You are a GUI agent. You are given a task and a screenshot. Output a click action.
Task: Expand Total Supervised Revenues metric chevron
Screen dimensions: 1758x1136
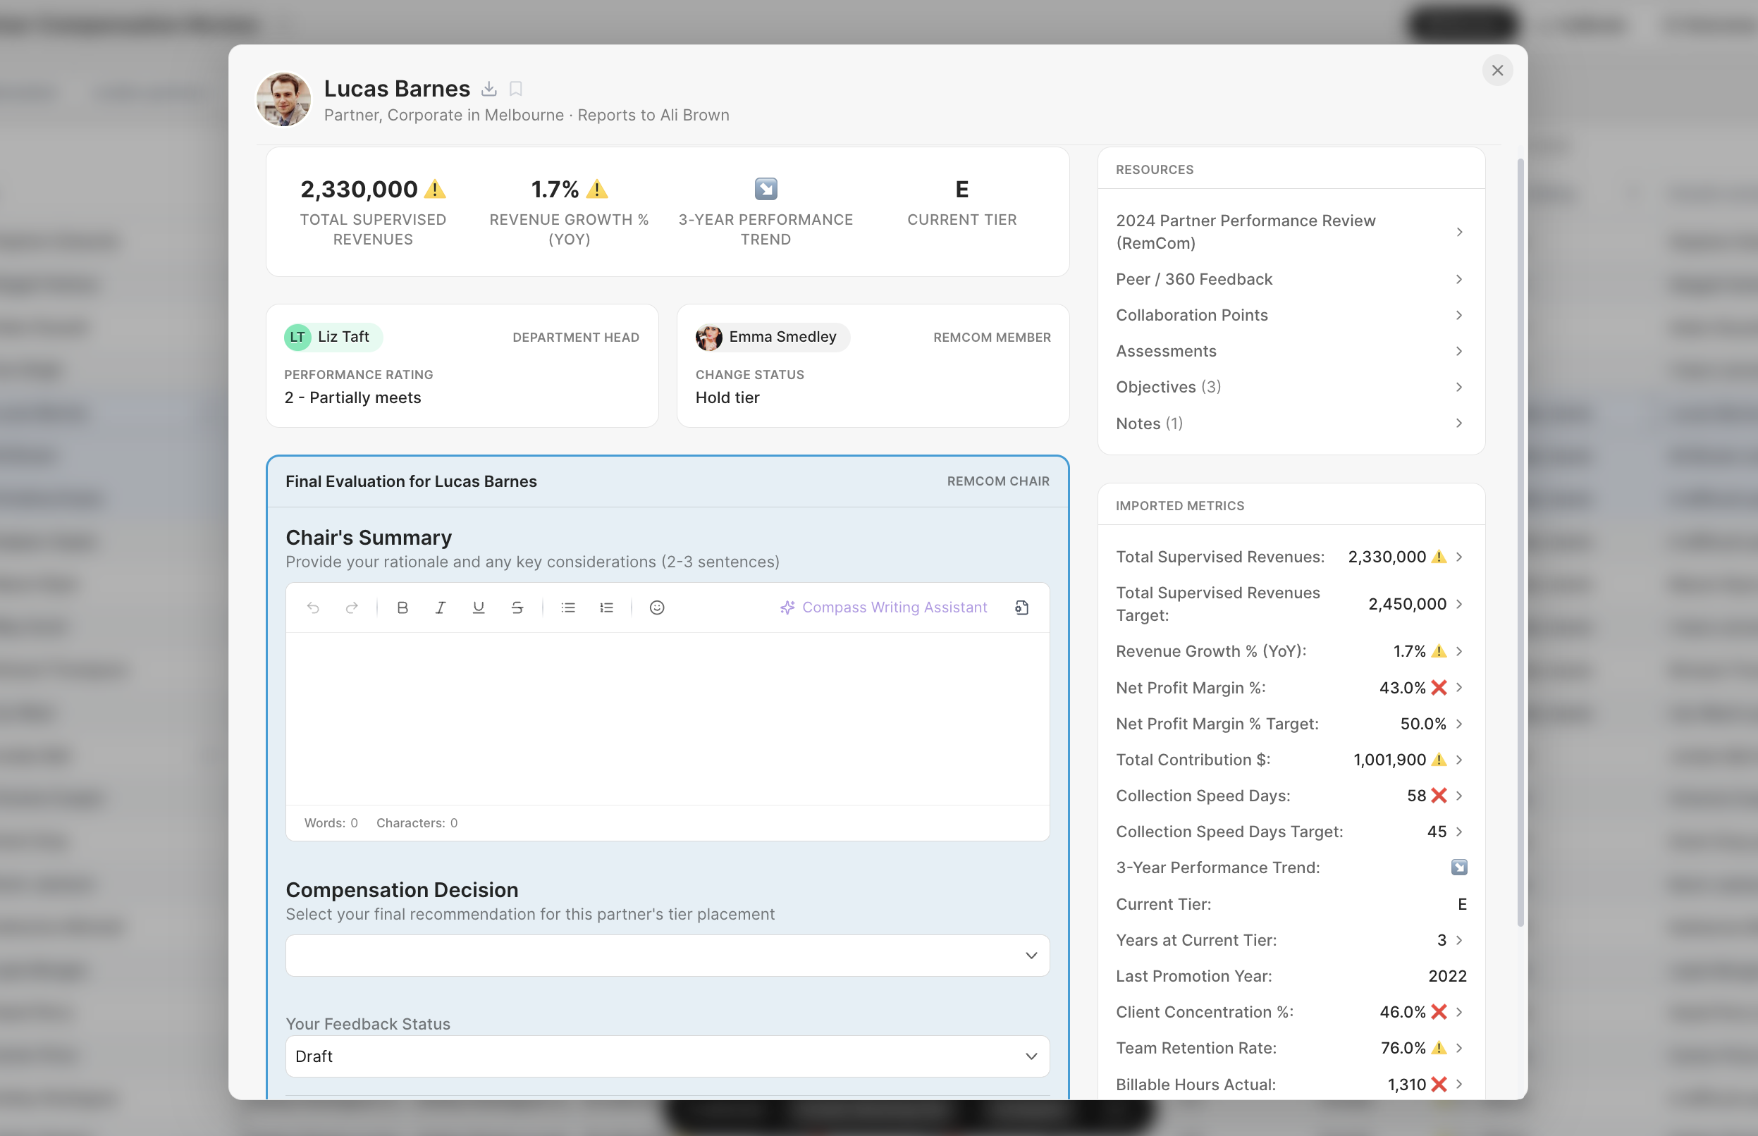point(1458,557)
